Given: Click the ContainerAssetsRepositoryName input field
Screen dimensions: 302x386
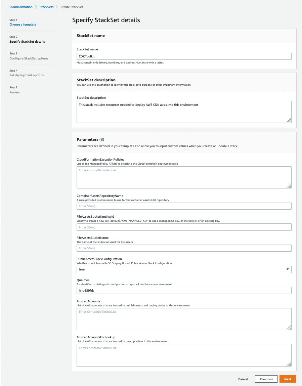Looking at the screenshot, I should (x=184, y=206).
